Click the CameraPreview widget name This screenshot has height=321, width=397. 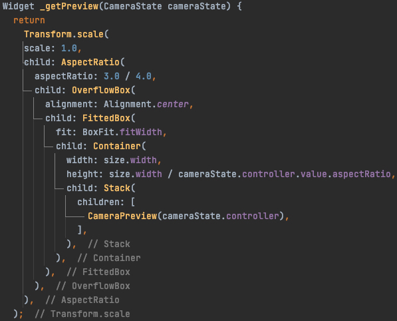click(122, 216)
